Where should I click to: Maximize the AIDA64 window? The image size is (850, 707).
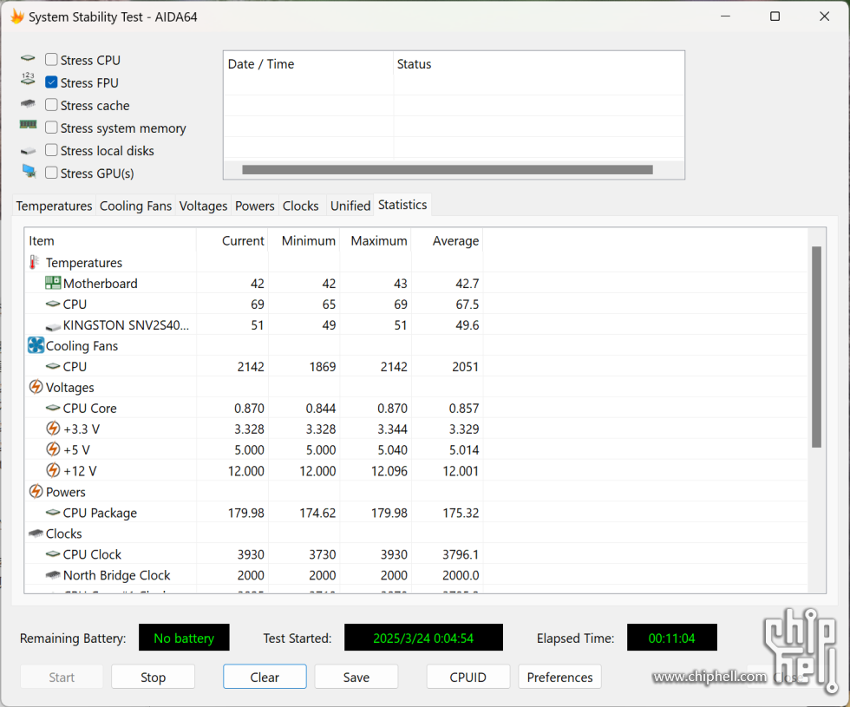(x=775, y=16)
